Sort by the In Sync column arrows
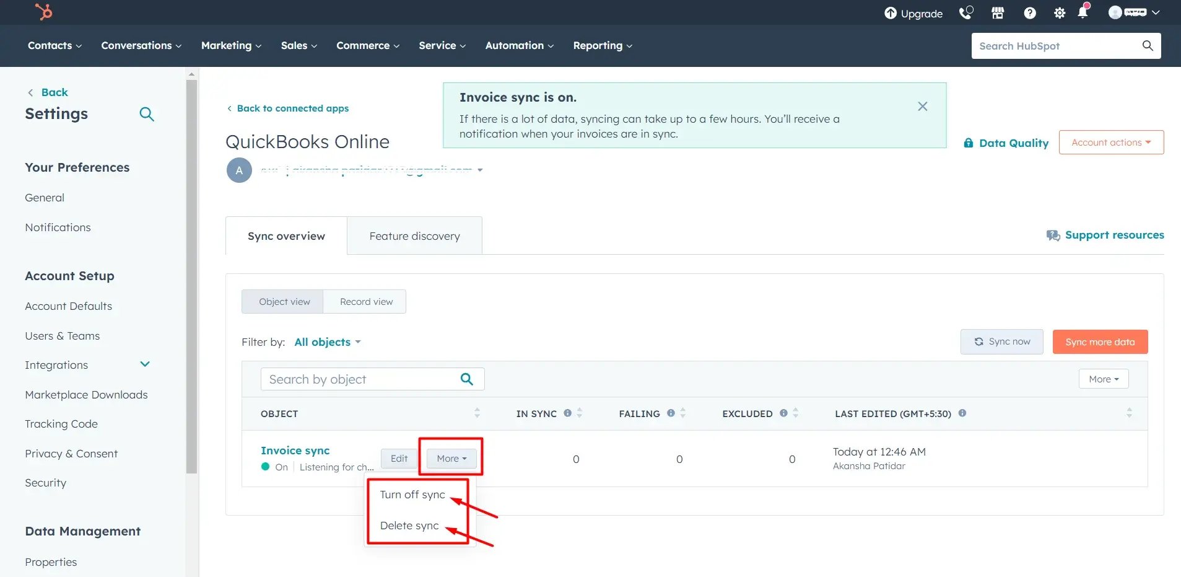The height and width of the screenshot is (577, 1181). pyautogui.click(x=580, y=413)
